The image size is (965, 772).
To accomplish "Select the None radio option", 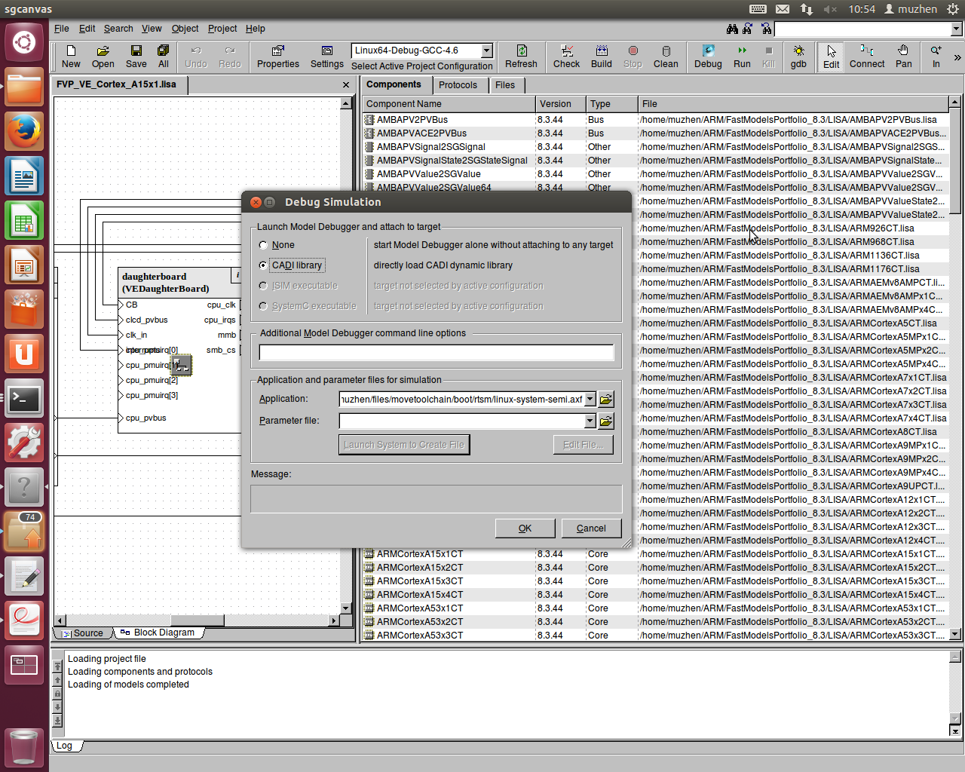I will [263, 245].
